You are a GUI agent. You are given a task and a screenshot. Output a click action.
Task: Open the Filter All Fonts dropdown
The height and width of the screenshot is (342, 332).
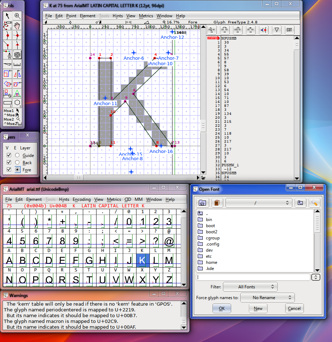tap(250, 287)
